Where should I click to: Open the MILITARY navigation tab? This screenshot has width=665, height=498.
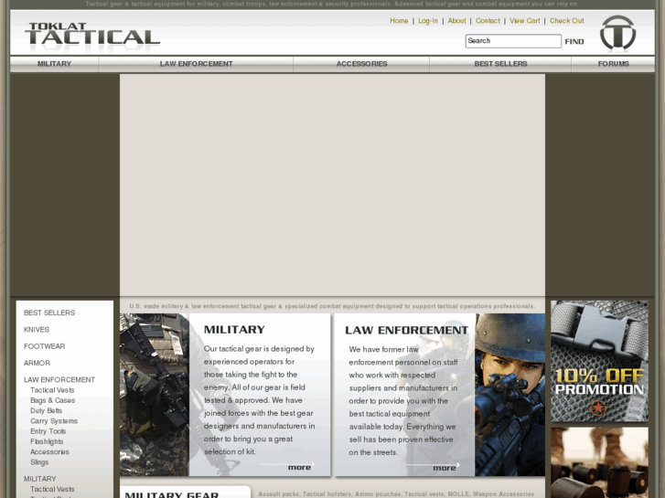[54, 64]
